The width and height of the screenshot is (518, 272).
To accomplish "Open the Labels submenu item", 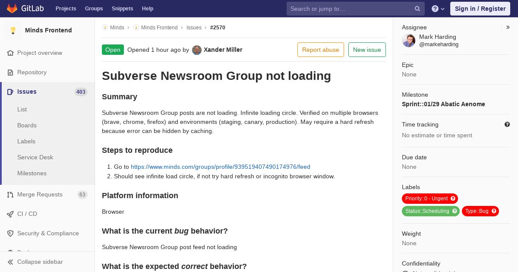I will 47,141.
